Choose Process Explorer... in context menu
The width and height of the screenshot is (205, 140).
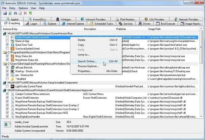(96, 66)
